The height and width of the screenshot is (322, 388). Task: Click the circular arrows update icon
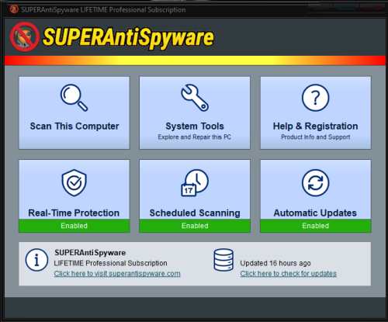(316, 183)
